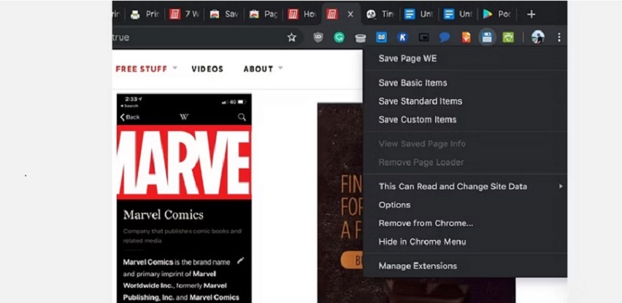The image size is (622, 303).
Task: Switch to the first 'Unt' Google Docs tab
Action: [x=419, y=15]
